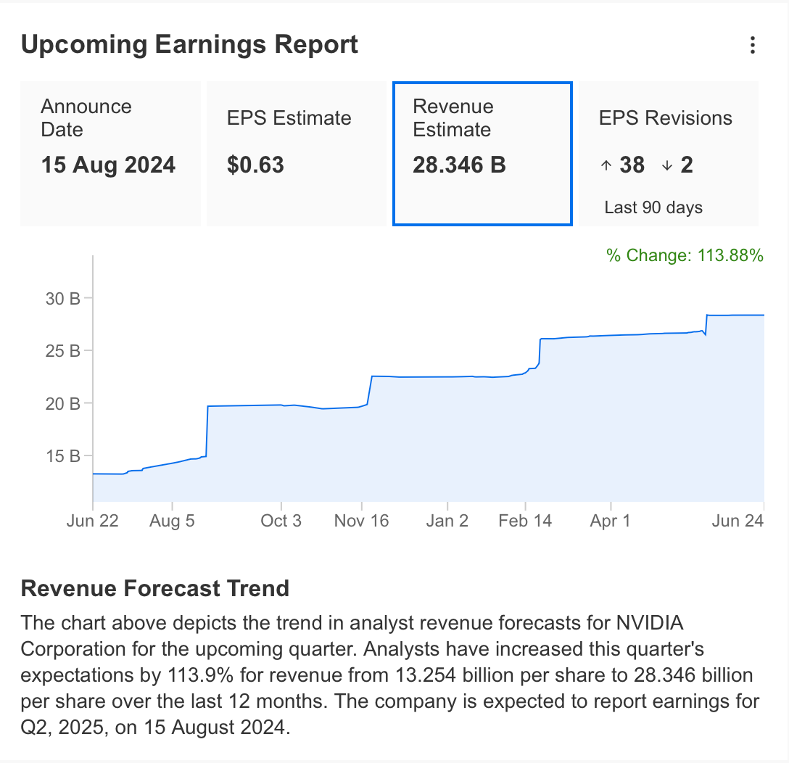Click the 'Jun 22' x-axis label
Screen dimensions: 789x763
click(93, 521)
